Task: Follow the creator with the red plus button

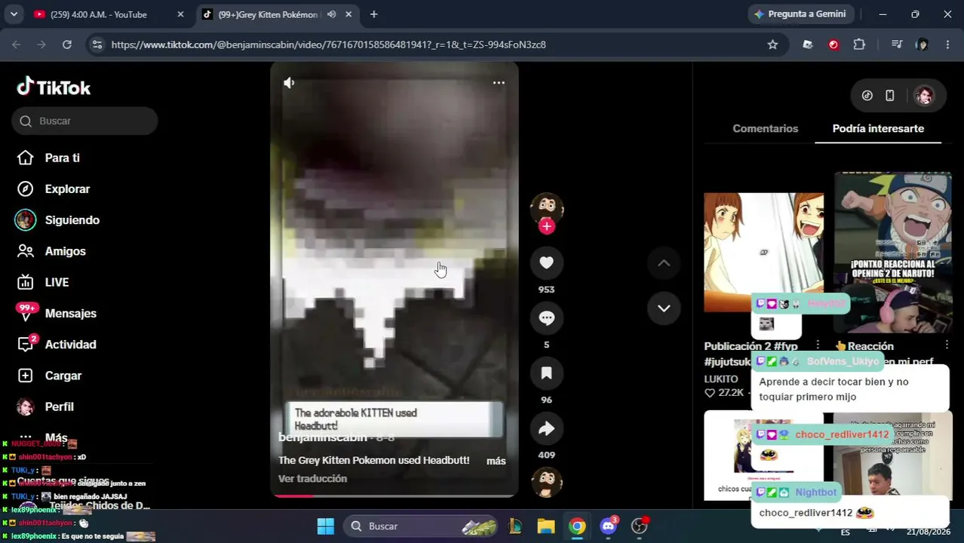Action: point(547,225)
